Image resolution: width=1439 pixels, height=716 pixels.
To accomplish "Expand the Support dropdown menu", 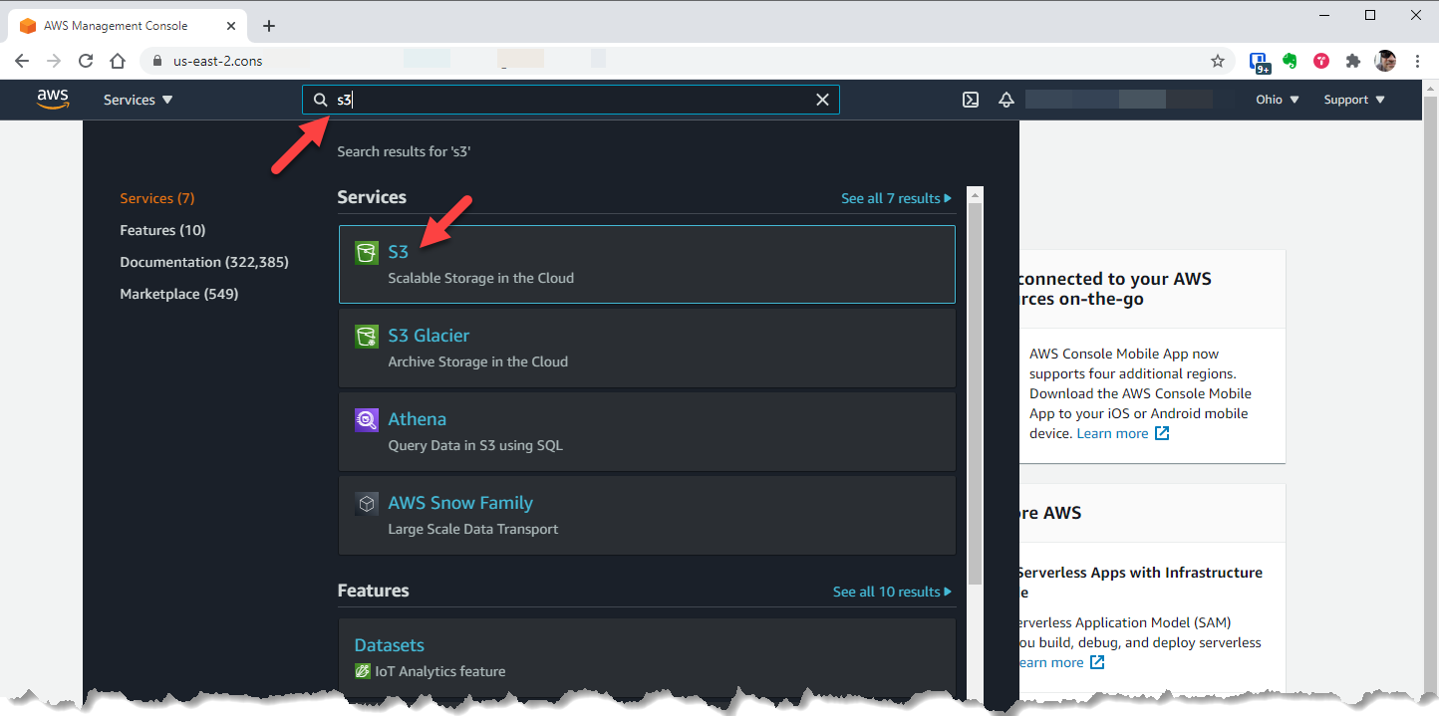I will click(1353, 100).
